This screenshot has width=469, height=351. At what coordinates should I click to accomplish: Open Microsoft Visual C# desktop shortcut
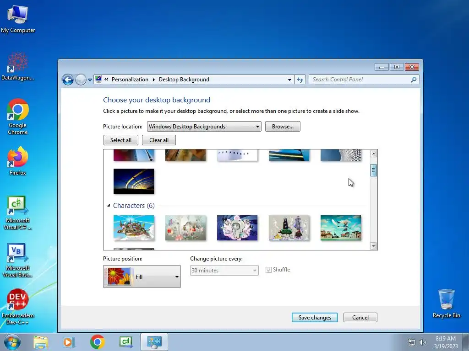(18, 213)
